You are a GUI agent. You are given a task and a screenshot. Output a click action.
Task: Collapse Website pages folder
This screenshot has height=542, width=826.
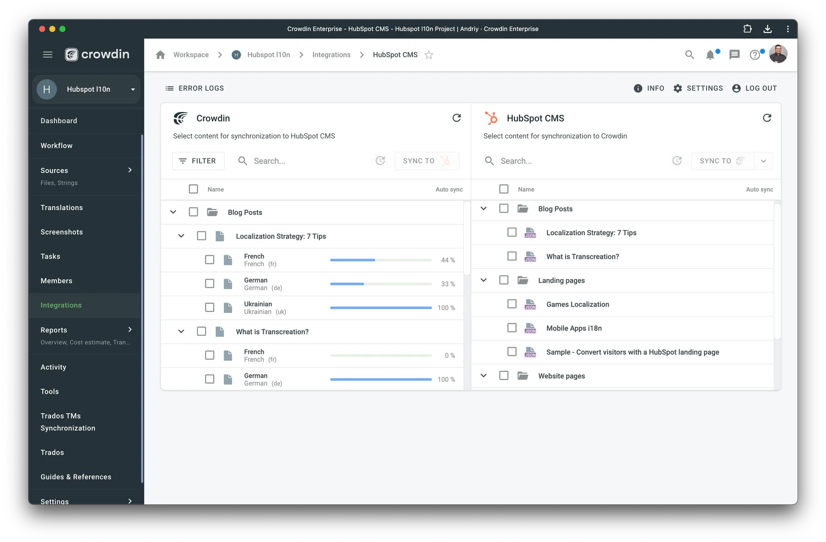(484, 376)
